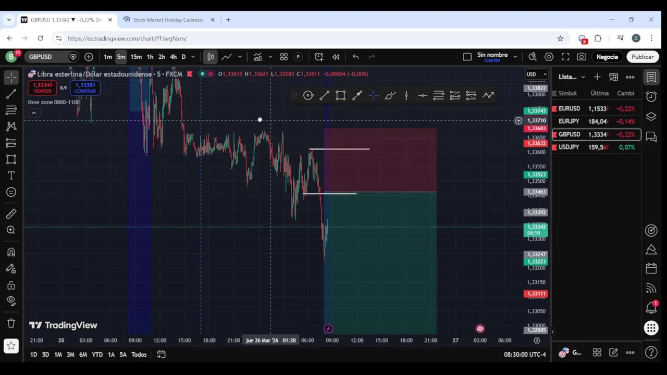Select EURUSD row in the watchlist

[596, 109]
